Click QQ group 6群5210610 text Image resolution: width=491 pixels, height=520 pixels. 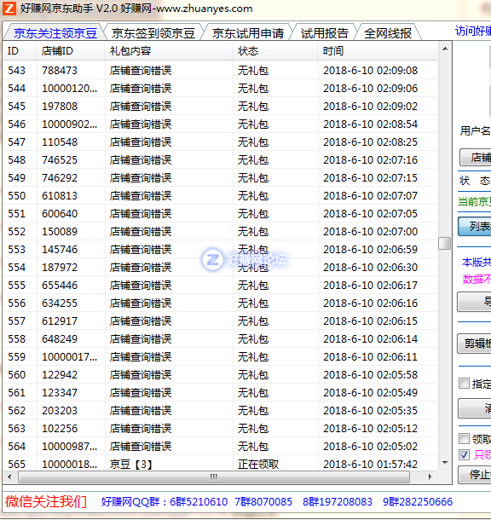pos(199,502)
